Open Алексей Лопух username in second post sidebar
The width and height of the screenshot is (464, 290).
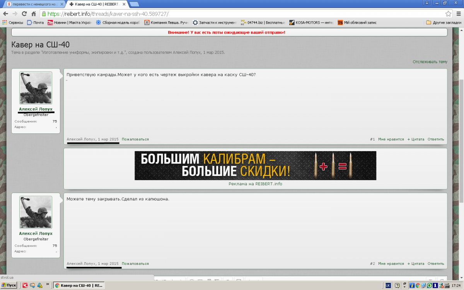36,234
